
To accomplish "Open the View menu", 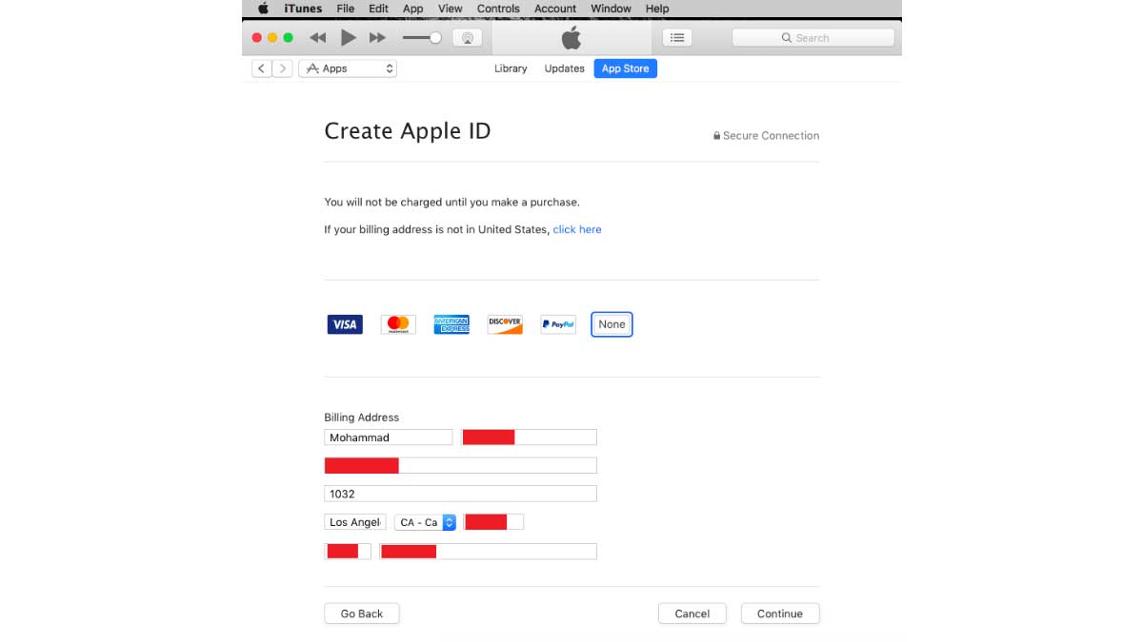I will [450, 9].
